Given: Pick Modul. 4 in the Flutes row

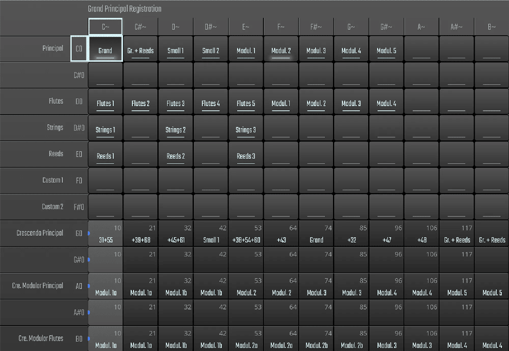Looking at the screenshot, I should coord(386,102).
